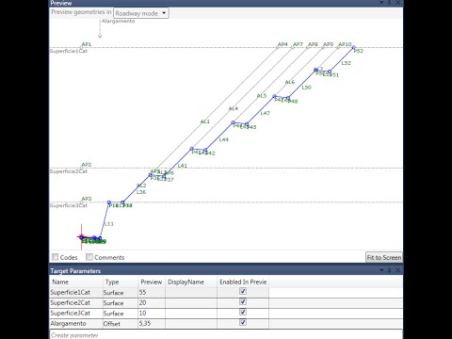Select point P52 in the preview

point(359,51)
